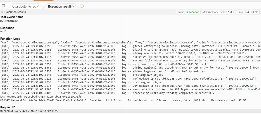Click log line 'WAF IP set entry for host'
The image size is (261, 114).
tap(130, 68)
